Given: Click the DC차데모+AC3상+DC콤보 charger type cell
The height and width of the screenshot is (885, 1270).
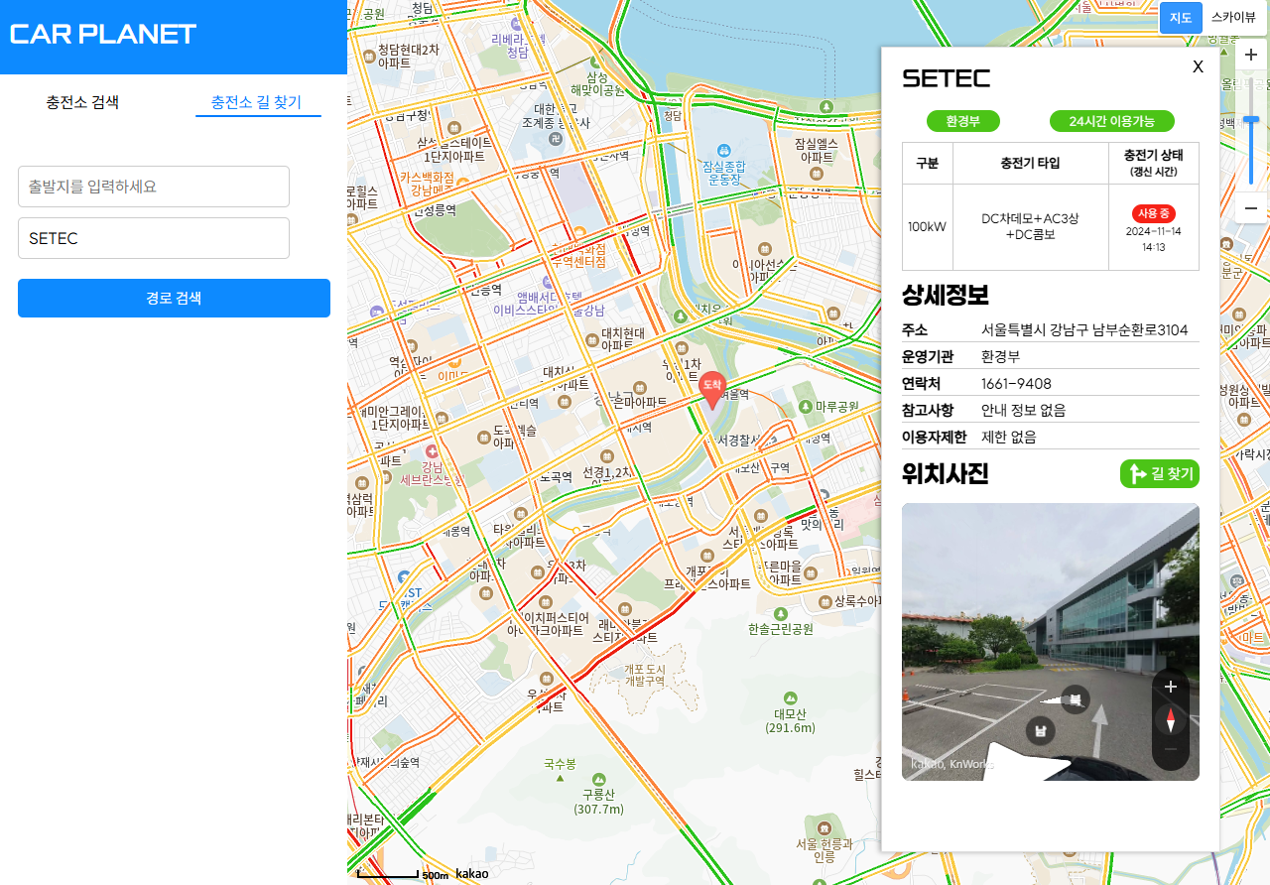Looking at the screenshot, I should pyautogui.click(x=1030, y=227).
